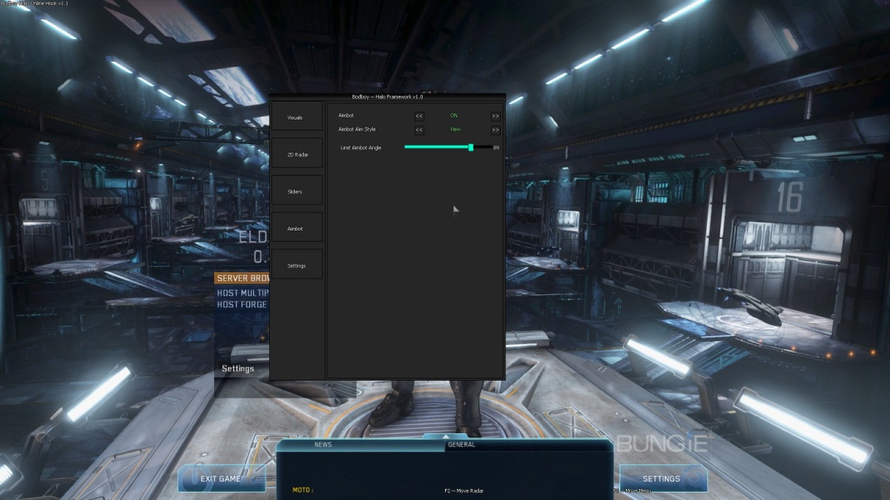Click the left arrow for Aimbot
The height and width of the screenshot is (500, 890).
click(x=419, y=116)
